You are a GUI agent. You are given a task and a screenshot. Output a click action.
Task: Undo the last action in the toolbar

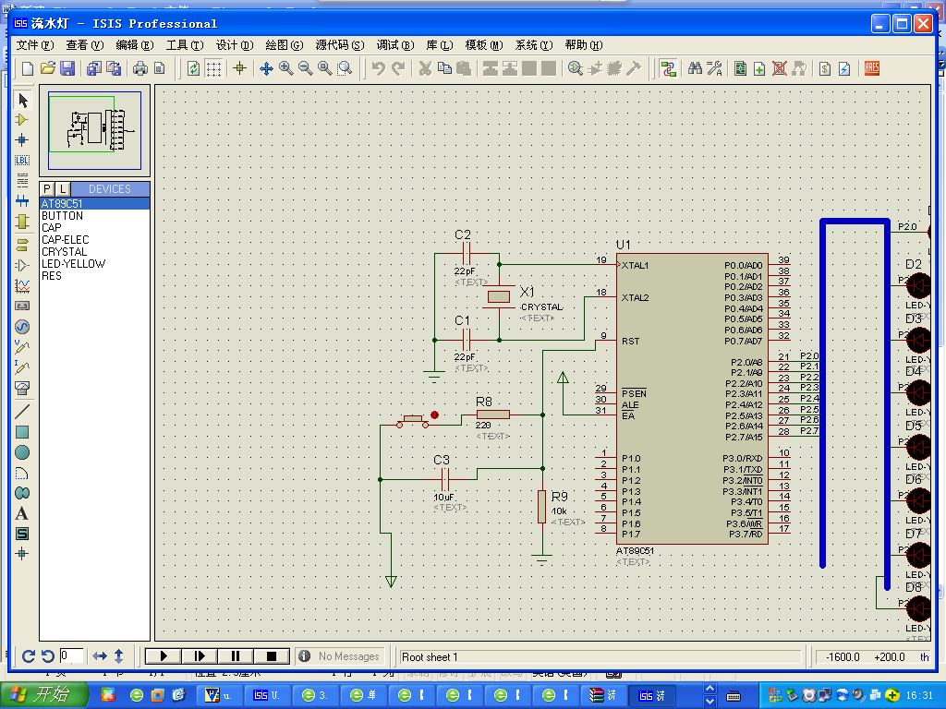(378, 68)
